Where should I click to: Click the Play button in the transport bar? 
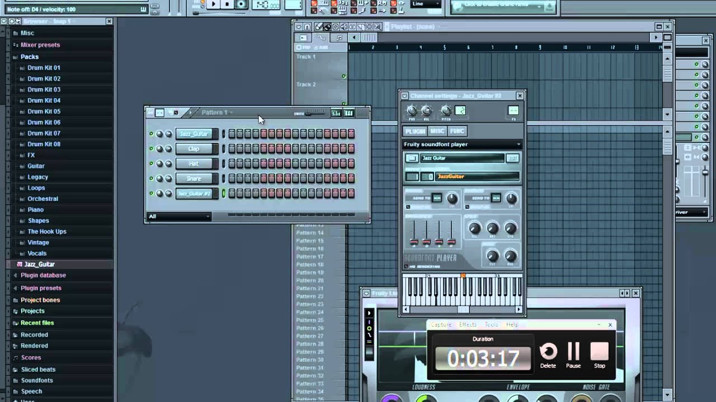pyautogui.click(x=213, y=4)
